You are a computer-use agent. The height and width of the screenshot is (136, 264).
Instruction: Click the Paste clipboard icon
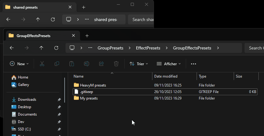click(x=71, y=64)
